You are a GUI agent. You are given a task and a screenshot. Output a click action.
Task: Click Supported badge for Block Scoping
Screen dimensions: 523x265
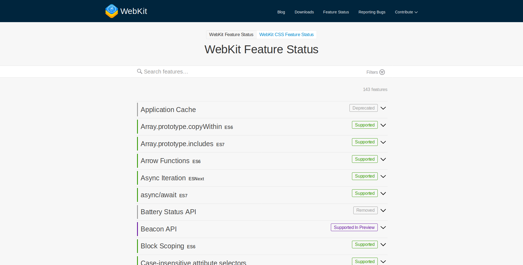[365, 245]
